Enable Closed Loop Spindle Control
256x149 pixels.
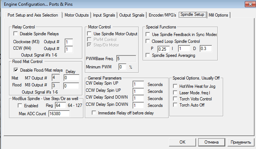(x=147, y=41)
